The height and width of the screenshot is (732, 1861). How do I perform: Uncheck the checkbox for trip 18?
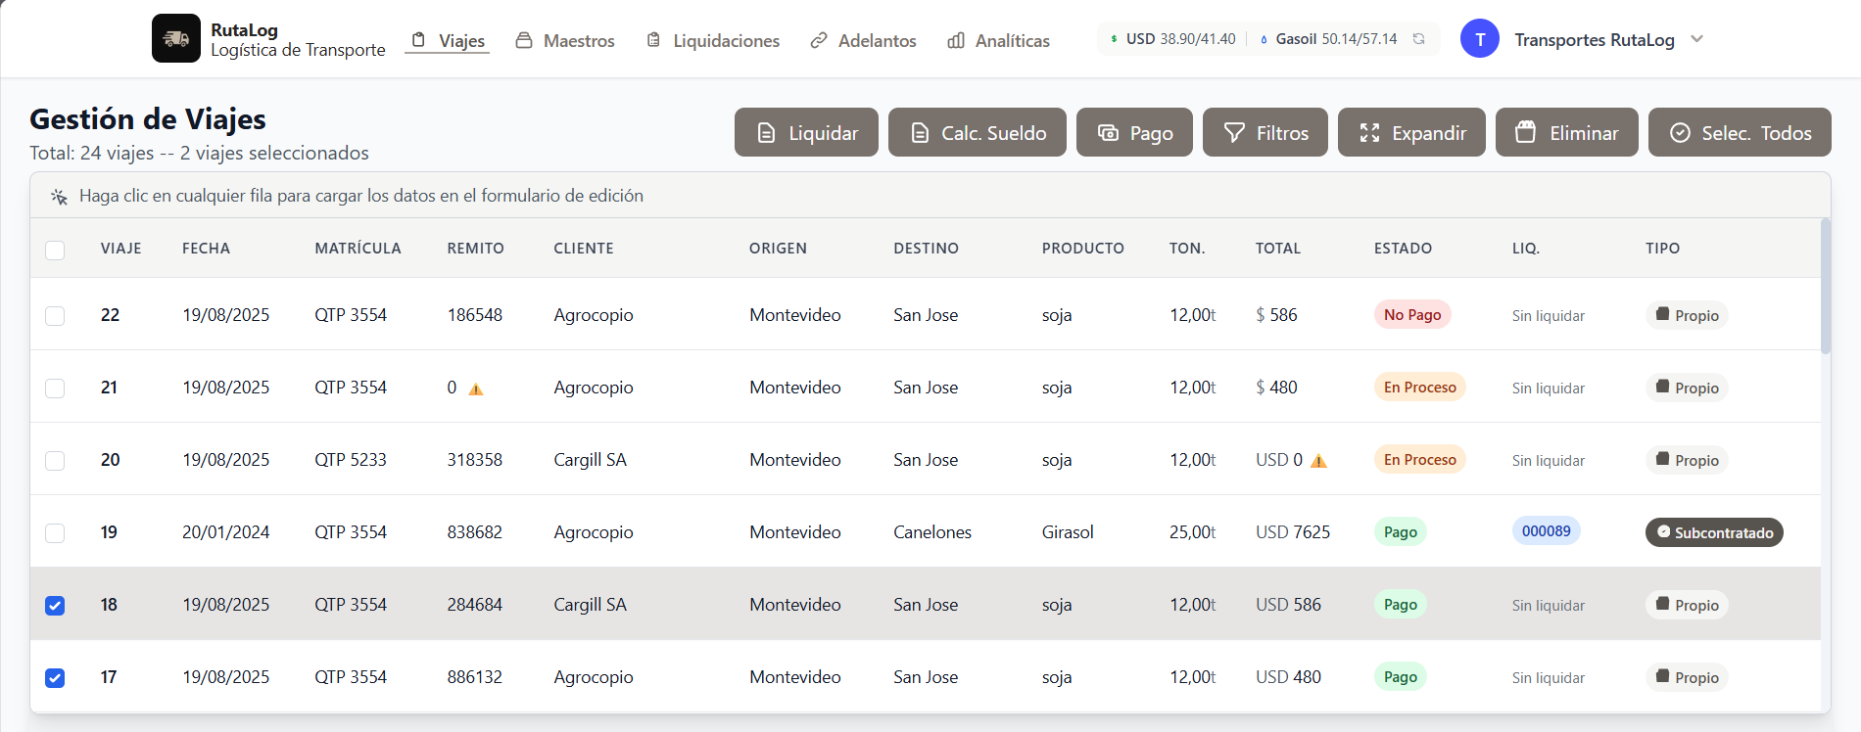click(55, 606)
